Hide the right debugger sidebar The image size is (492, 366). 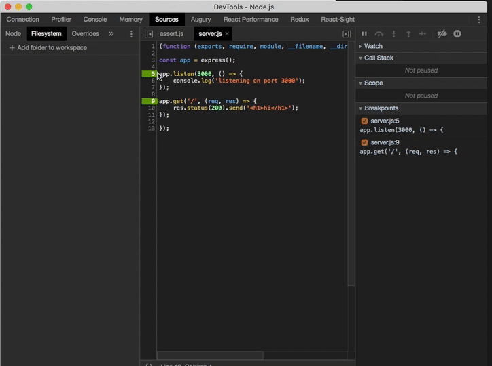(347, 34)
